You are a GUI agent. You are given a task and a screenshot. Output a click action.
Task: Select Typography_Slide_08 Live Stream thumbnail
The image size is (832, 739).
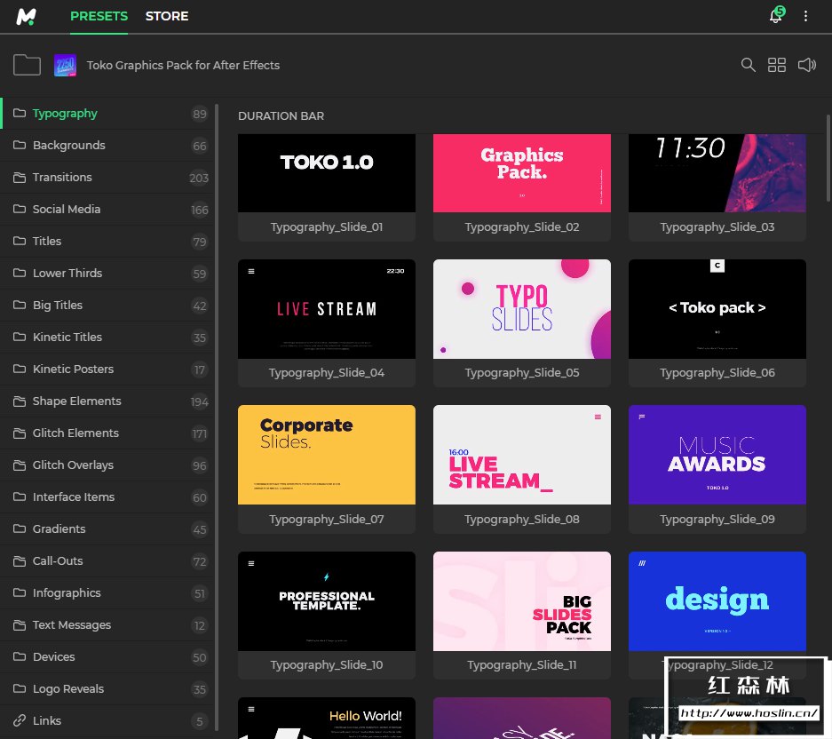tap(521, 455)
